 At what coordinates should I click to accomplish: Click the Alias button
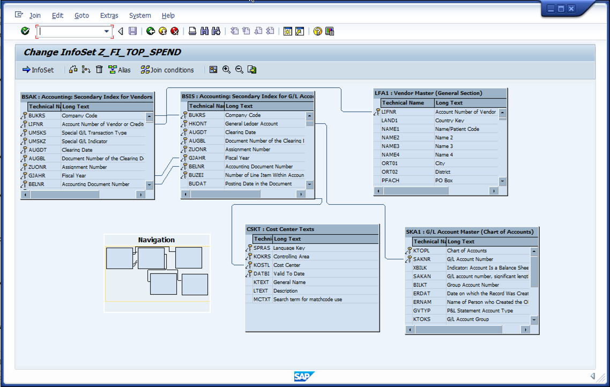coord(120,70)
